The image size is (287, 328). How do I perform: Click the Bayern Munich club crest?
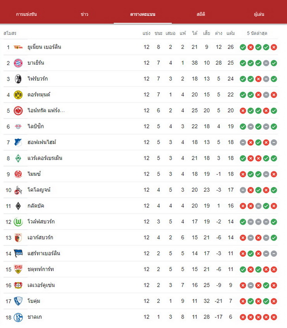tap(18, 63)
